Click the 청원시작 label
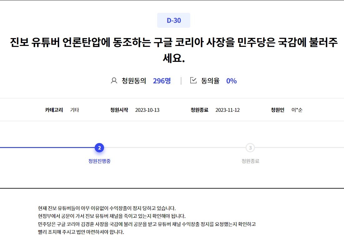 tap(119, 110)
